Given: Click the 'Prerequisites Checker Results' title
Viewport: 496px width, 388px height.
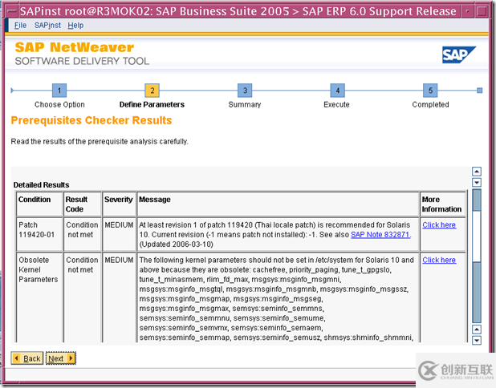Looking at the screenshot, I should (91, 120).
